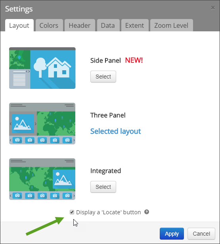Click the Three Panel layout title
The height and width of the screenshot is (244, 220).
click(x=108, y=115)
